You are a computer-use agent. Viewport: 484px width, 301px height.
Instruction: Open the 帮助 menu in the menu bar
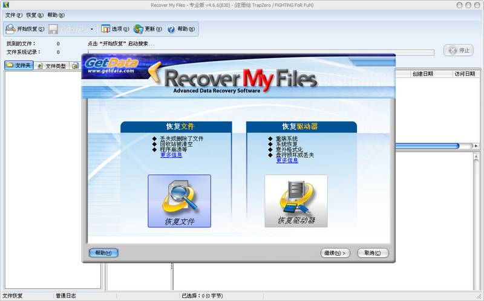click(56, 15)
